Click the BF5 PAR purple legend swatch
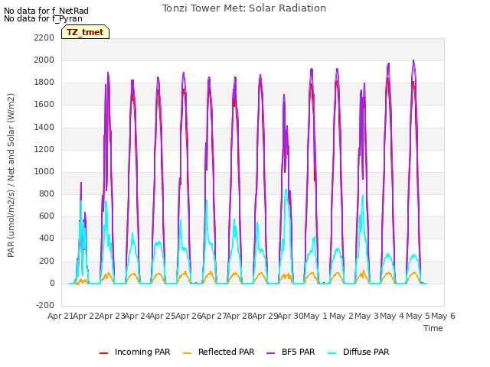This screenshot has width=490, height=367. (x=270, y=353)
